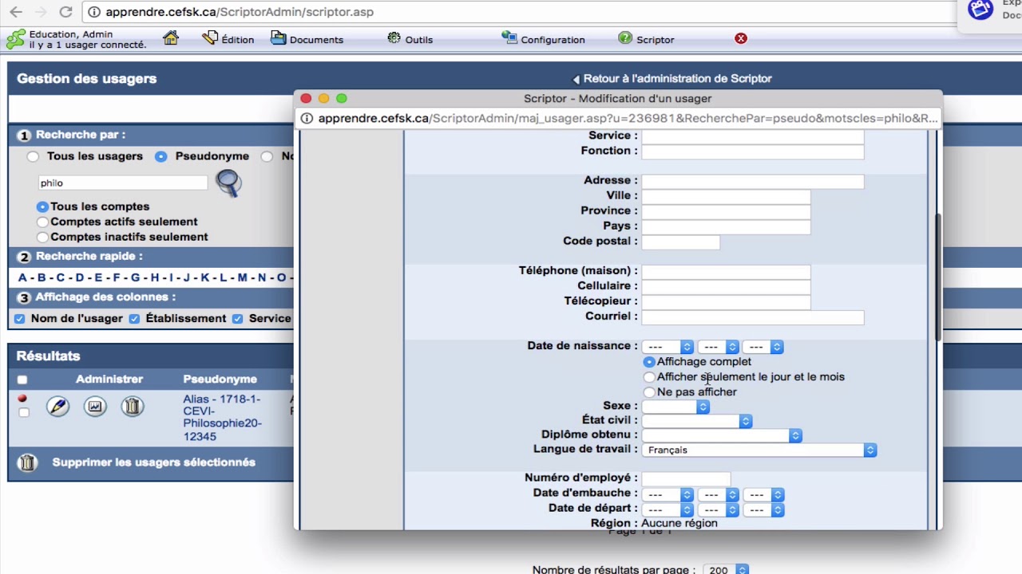
Task: Click the Cellulaire input field
Action: (726, 286)
